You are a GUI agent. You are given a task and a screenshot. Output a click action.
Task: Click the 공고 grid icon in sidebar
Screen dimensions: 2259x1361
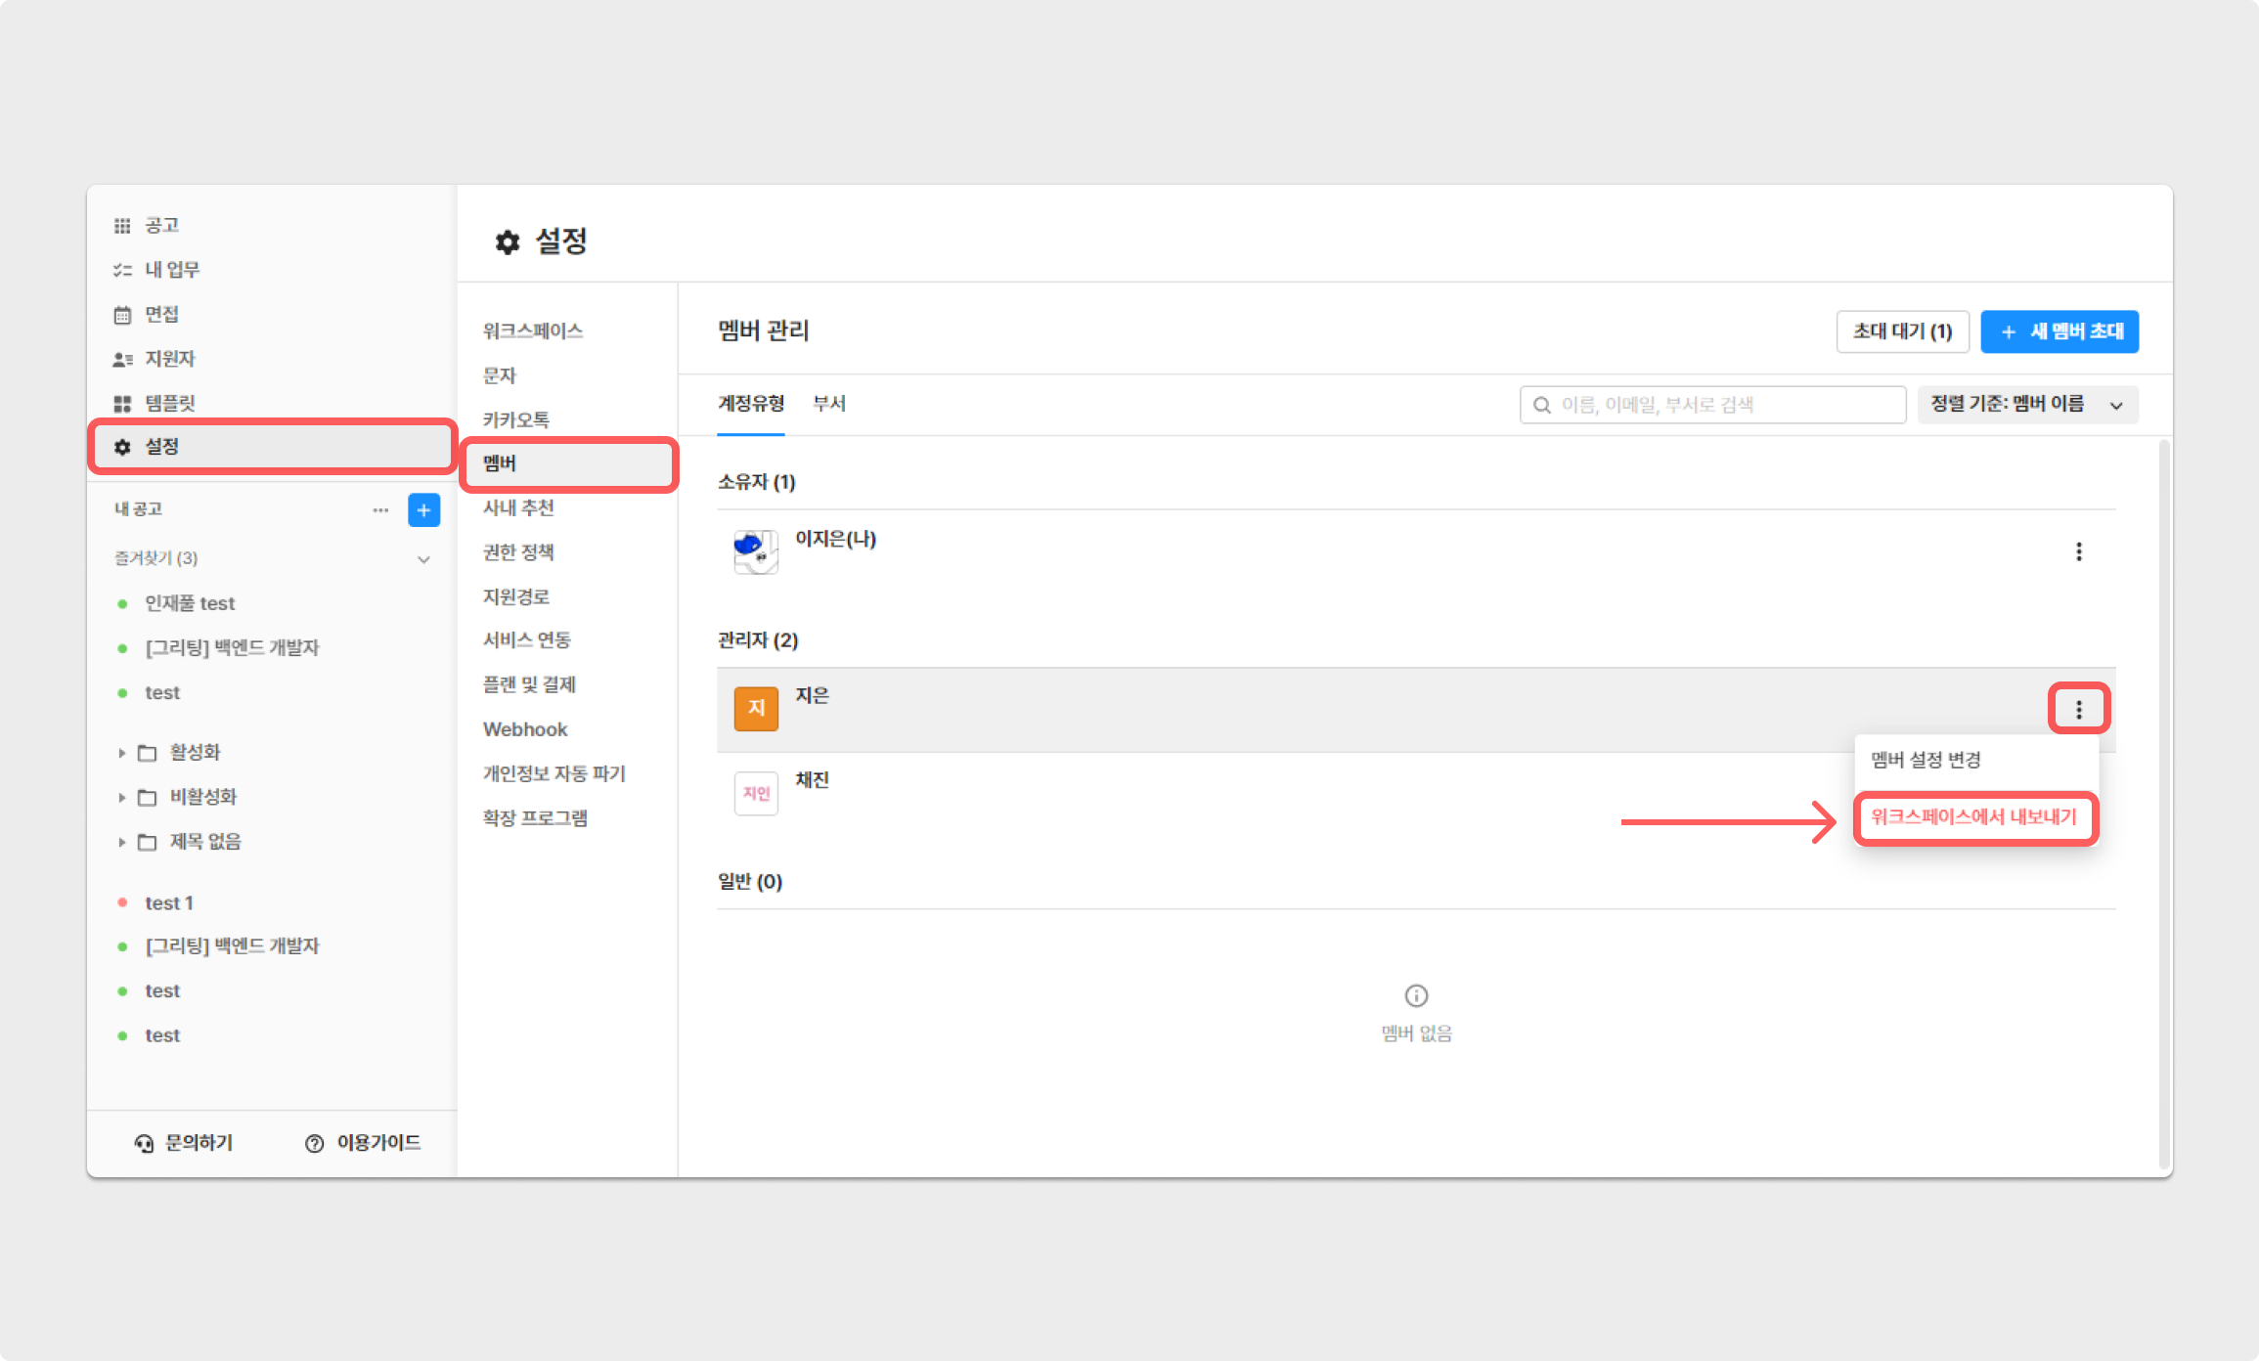(122, 226)
